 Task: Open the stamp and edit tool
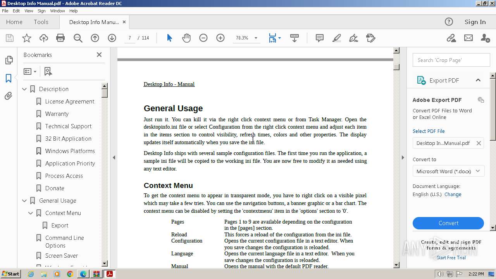pos(371,38)
